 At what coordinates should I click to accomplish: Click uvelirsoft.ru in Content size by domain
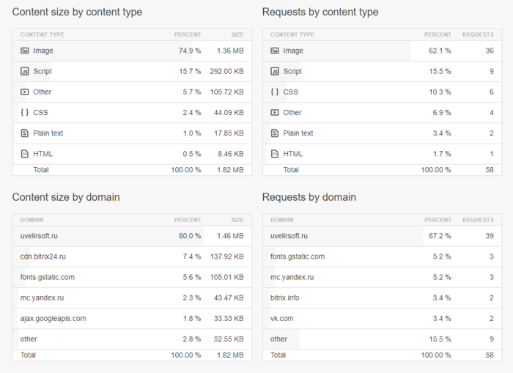pos(39,236)
